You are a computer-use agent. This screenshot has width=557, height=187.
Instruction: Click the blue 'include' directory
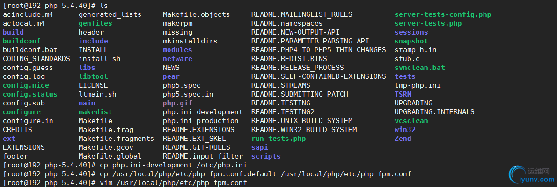coord(94,41)
